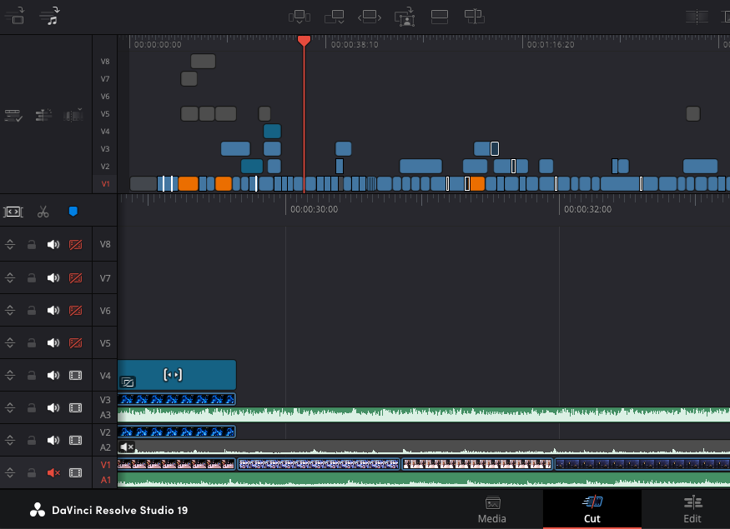Click the Ripple Overwrite edit icon
730x529 pixels.
[370, 16]
